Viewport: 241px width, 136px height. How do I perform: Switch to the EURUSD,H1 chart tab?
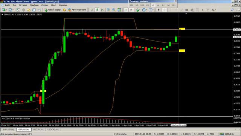point(9,130)
